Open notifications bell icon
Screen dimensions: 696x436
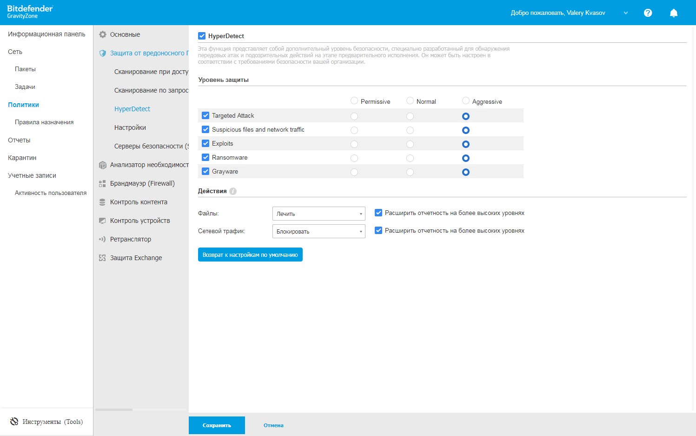(x=673, y=13)
